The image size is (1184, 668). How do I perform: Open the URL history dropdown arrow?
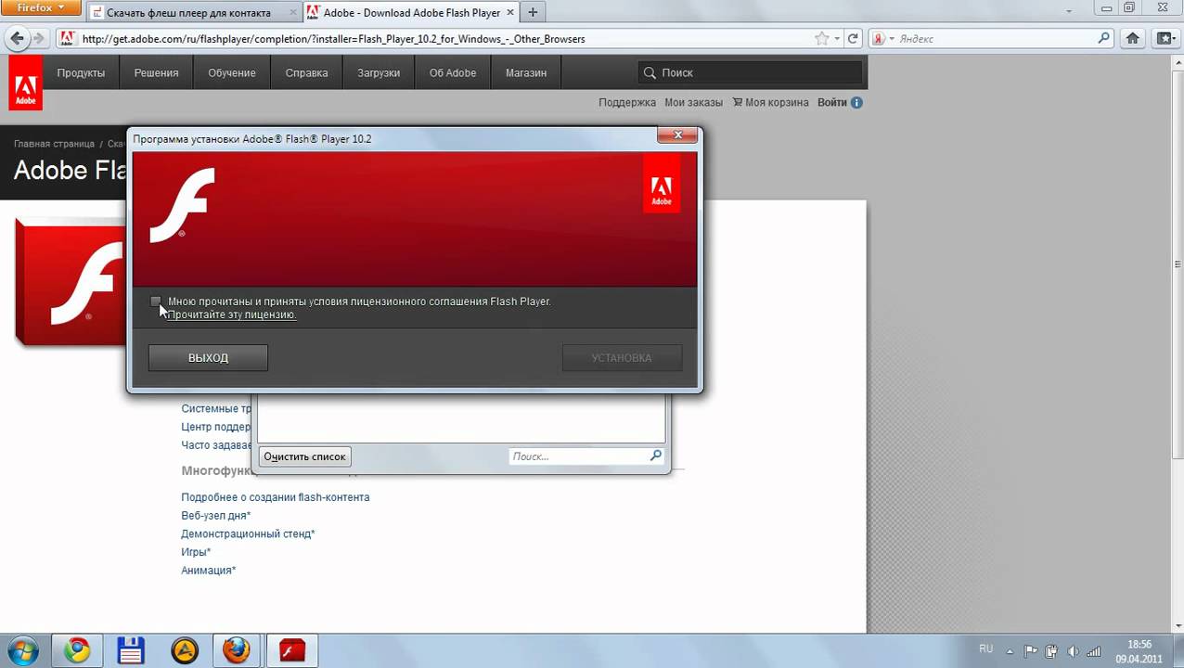(x=837, y=39)
